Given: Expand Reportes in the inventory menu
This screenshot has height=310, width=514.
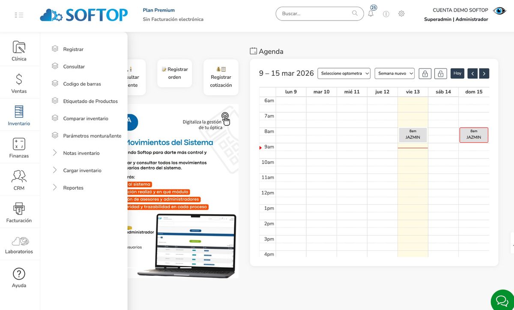Looking at the screenshot, I should [x=73, y=188].
